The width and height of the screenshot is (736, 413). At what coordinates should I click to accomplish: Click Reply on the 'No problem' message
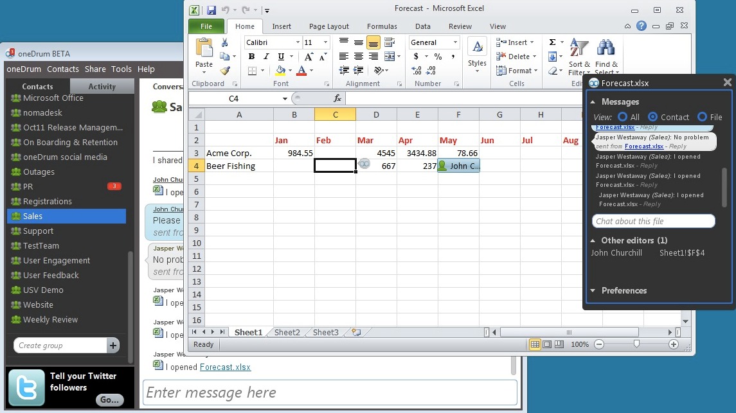(x=678, y=146)
